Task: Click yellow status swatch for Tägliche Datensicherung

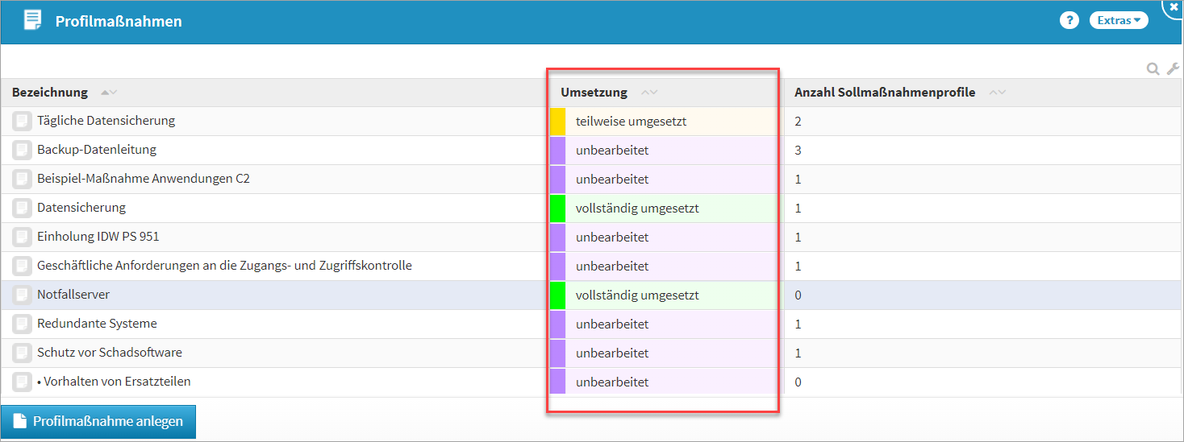Action: coord(557,122)
